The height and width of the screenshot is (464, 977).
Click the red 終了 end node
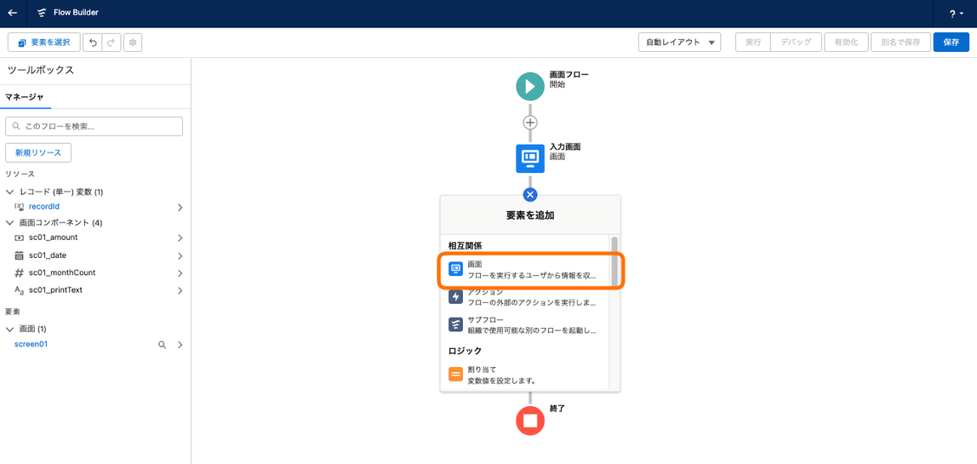point(529,421)
